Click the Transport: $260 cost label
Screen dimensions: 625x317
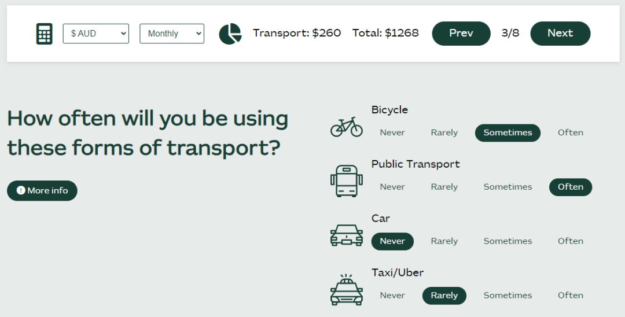(296, 33)
